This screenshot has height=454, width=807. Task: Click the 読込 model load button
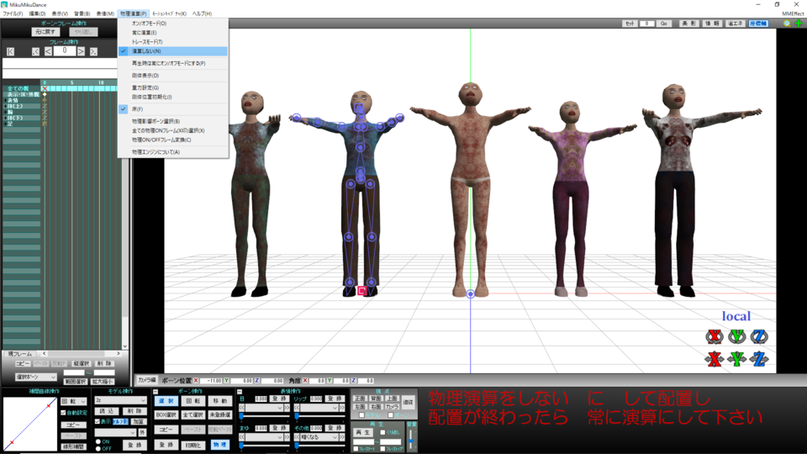point(107,411)
